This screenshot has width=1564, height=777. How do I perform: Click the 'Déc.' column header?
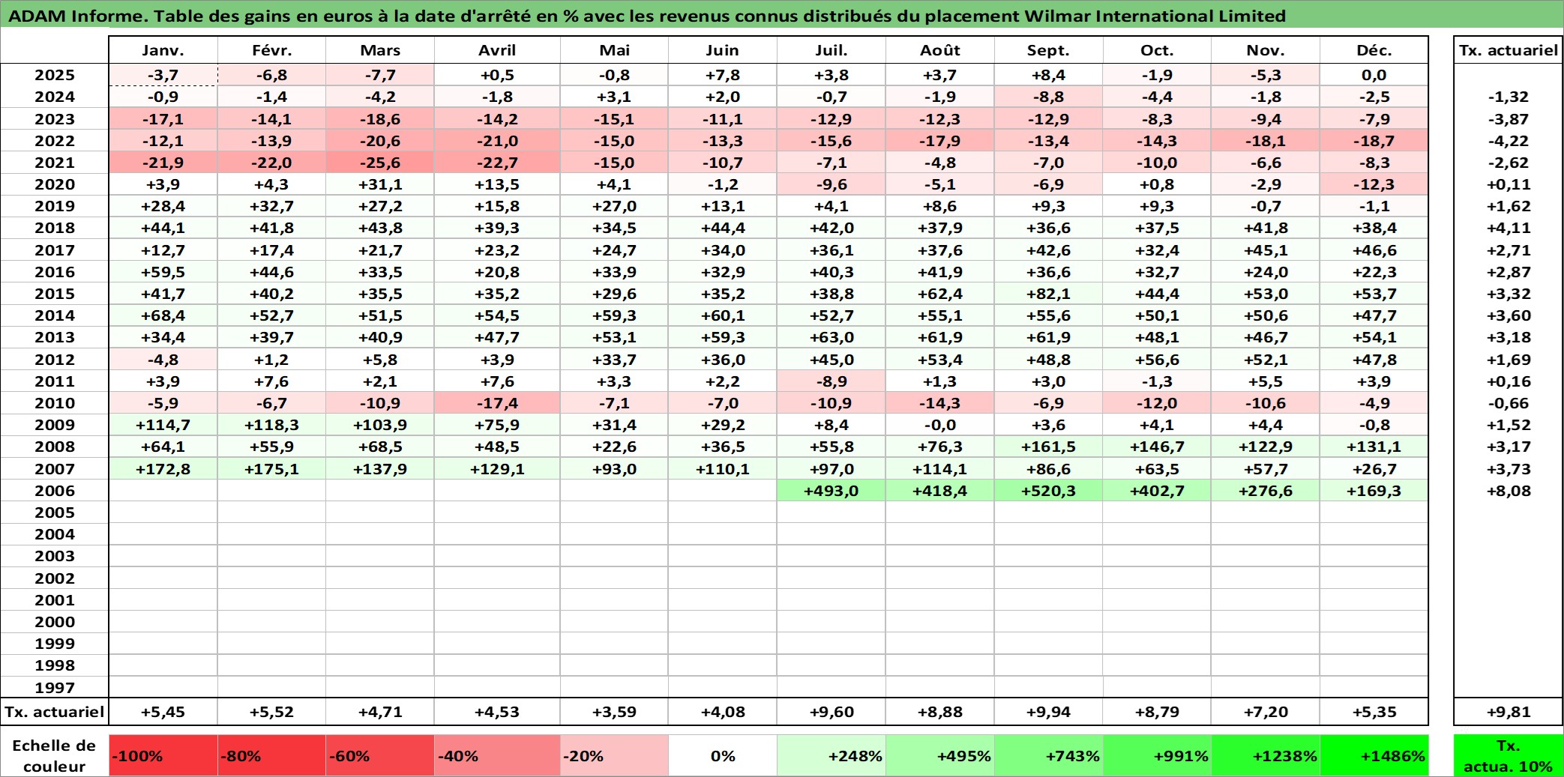pyautogui.click(x=1374, y=50)
